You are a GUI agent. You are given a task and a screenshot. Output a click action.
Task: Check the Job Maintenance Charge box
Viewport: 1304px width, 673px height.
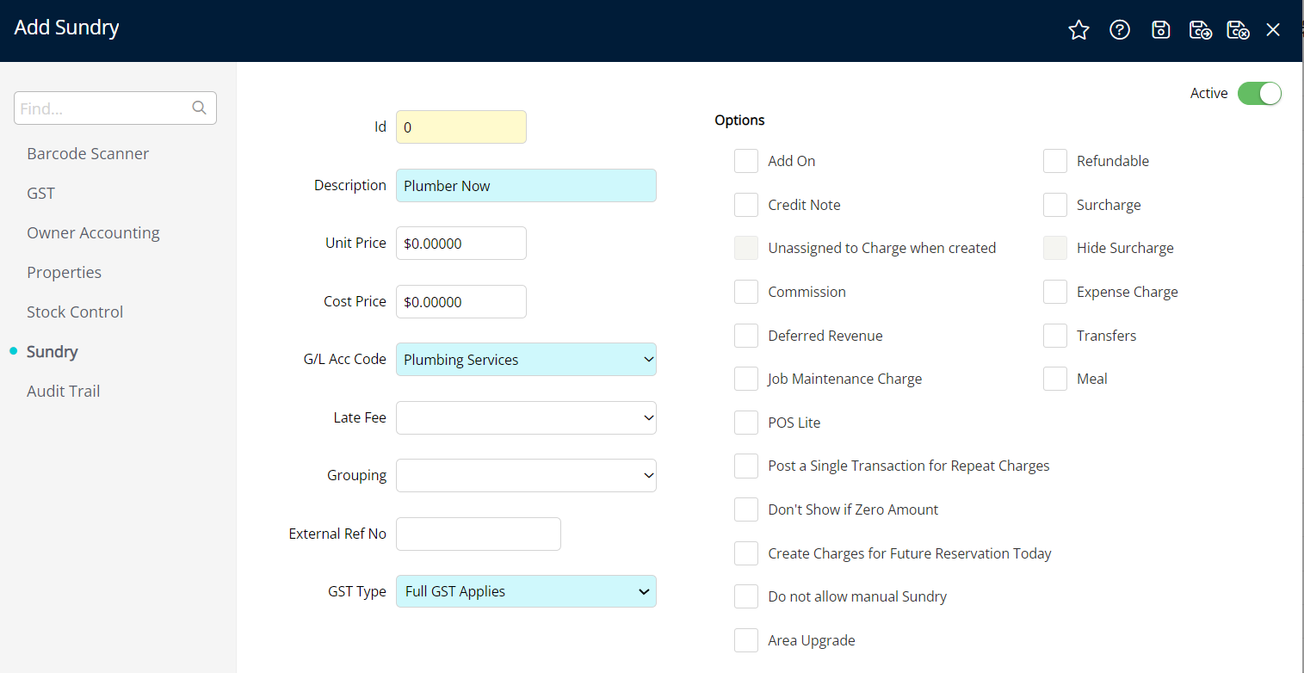point(745,379)
